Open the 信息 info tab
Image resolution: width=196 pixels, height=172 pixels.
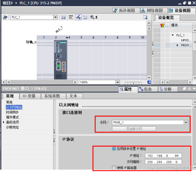148,89
